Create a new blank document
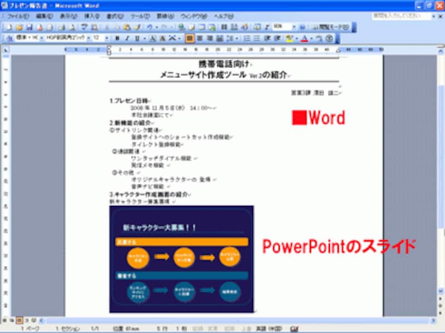This screenshot has height=333, width=445. [x=9, y=27]
